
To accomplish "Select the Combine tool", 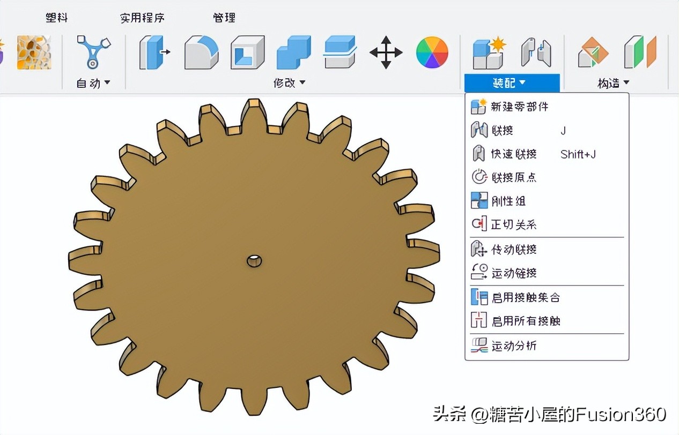I will 293,52.
